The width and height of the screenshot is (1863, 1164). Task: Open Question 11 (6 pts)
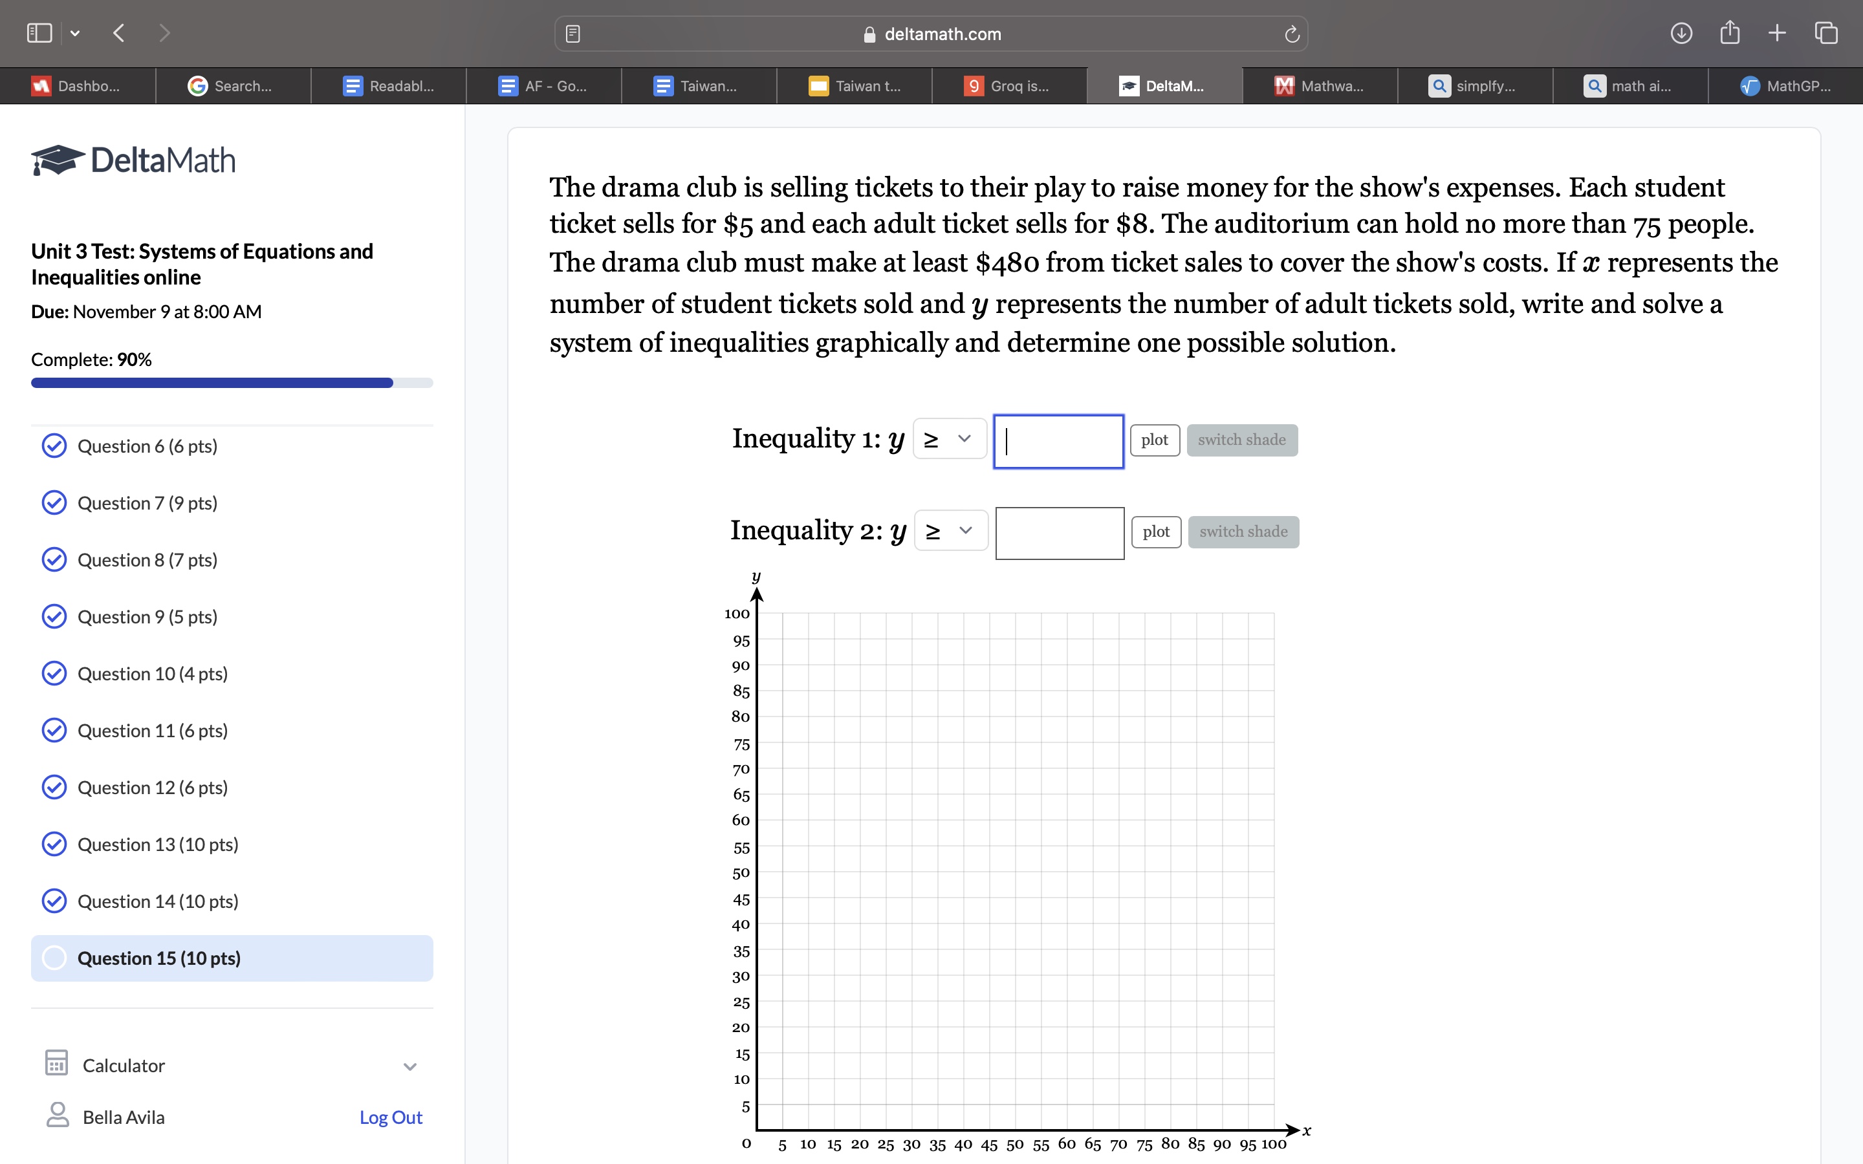pyautogui.click(x=232, y=731)
